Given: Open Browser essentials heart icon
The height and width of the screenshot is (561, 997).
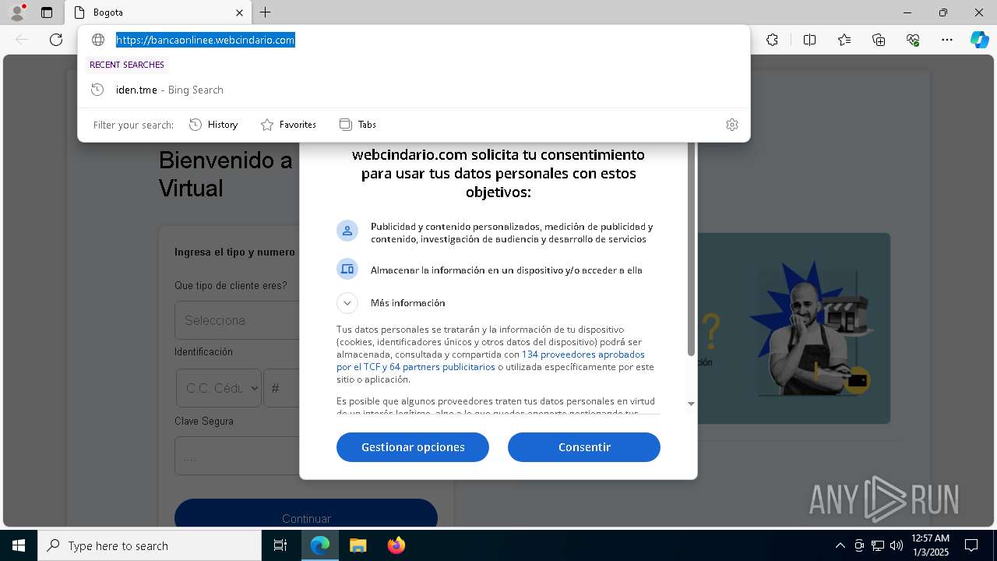Looking at the screenshot, I should click(x=913, y=40).
